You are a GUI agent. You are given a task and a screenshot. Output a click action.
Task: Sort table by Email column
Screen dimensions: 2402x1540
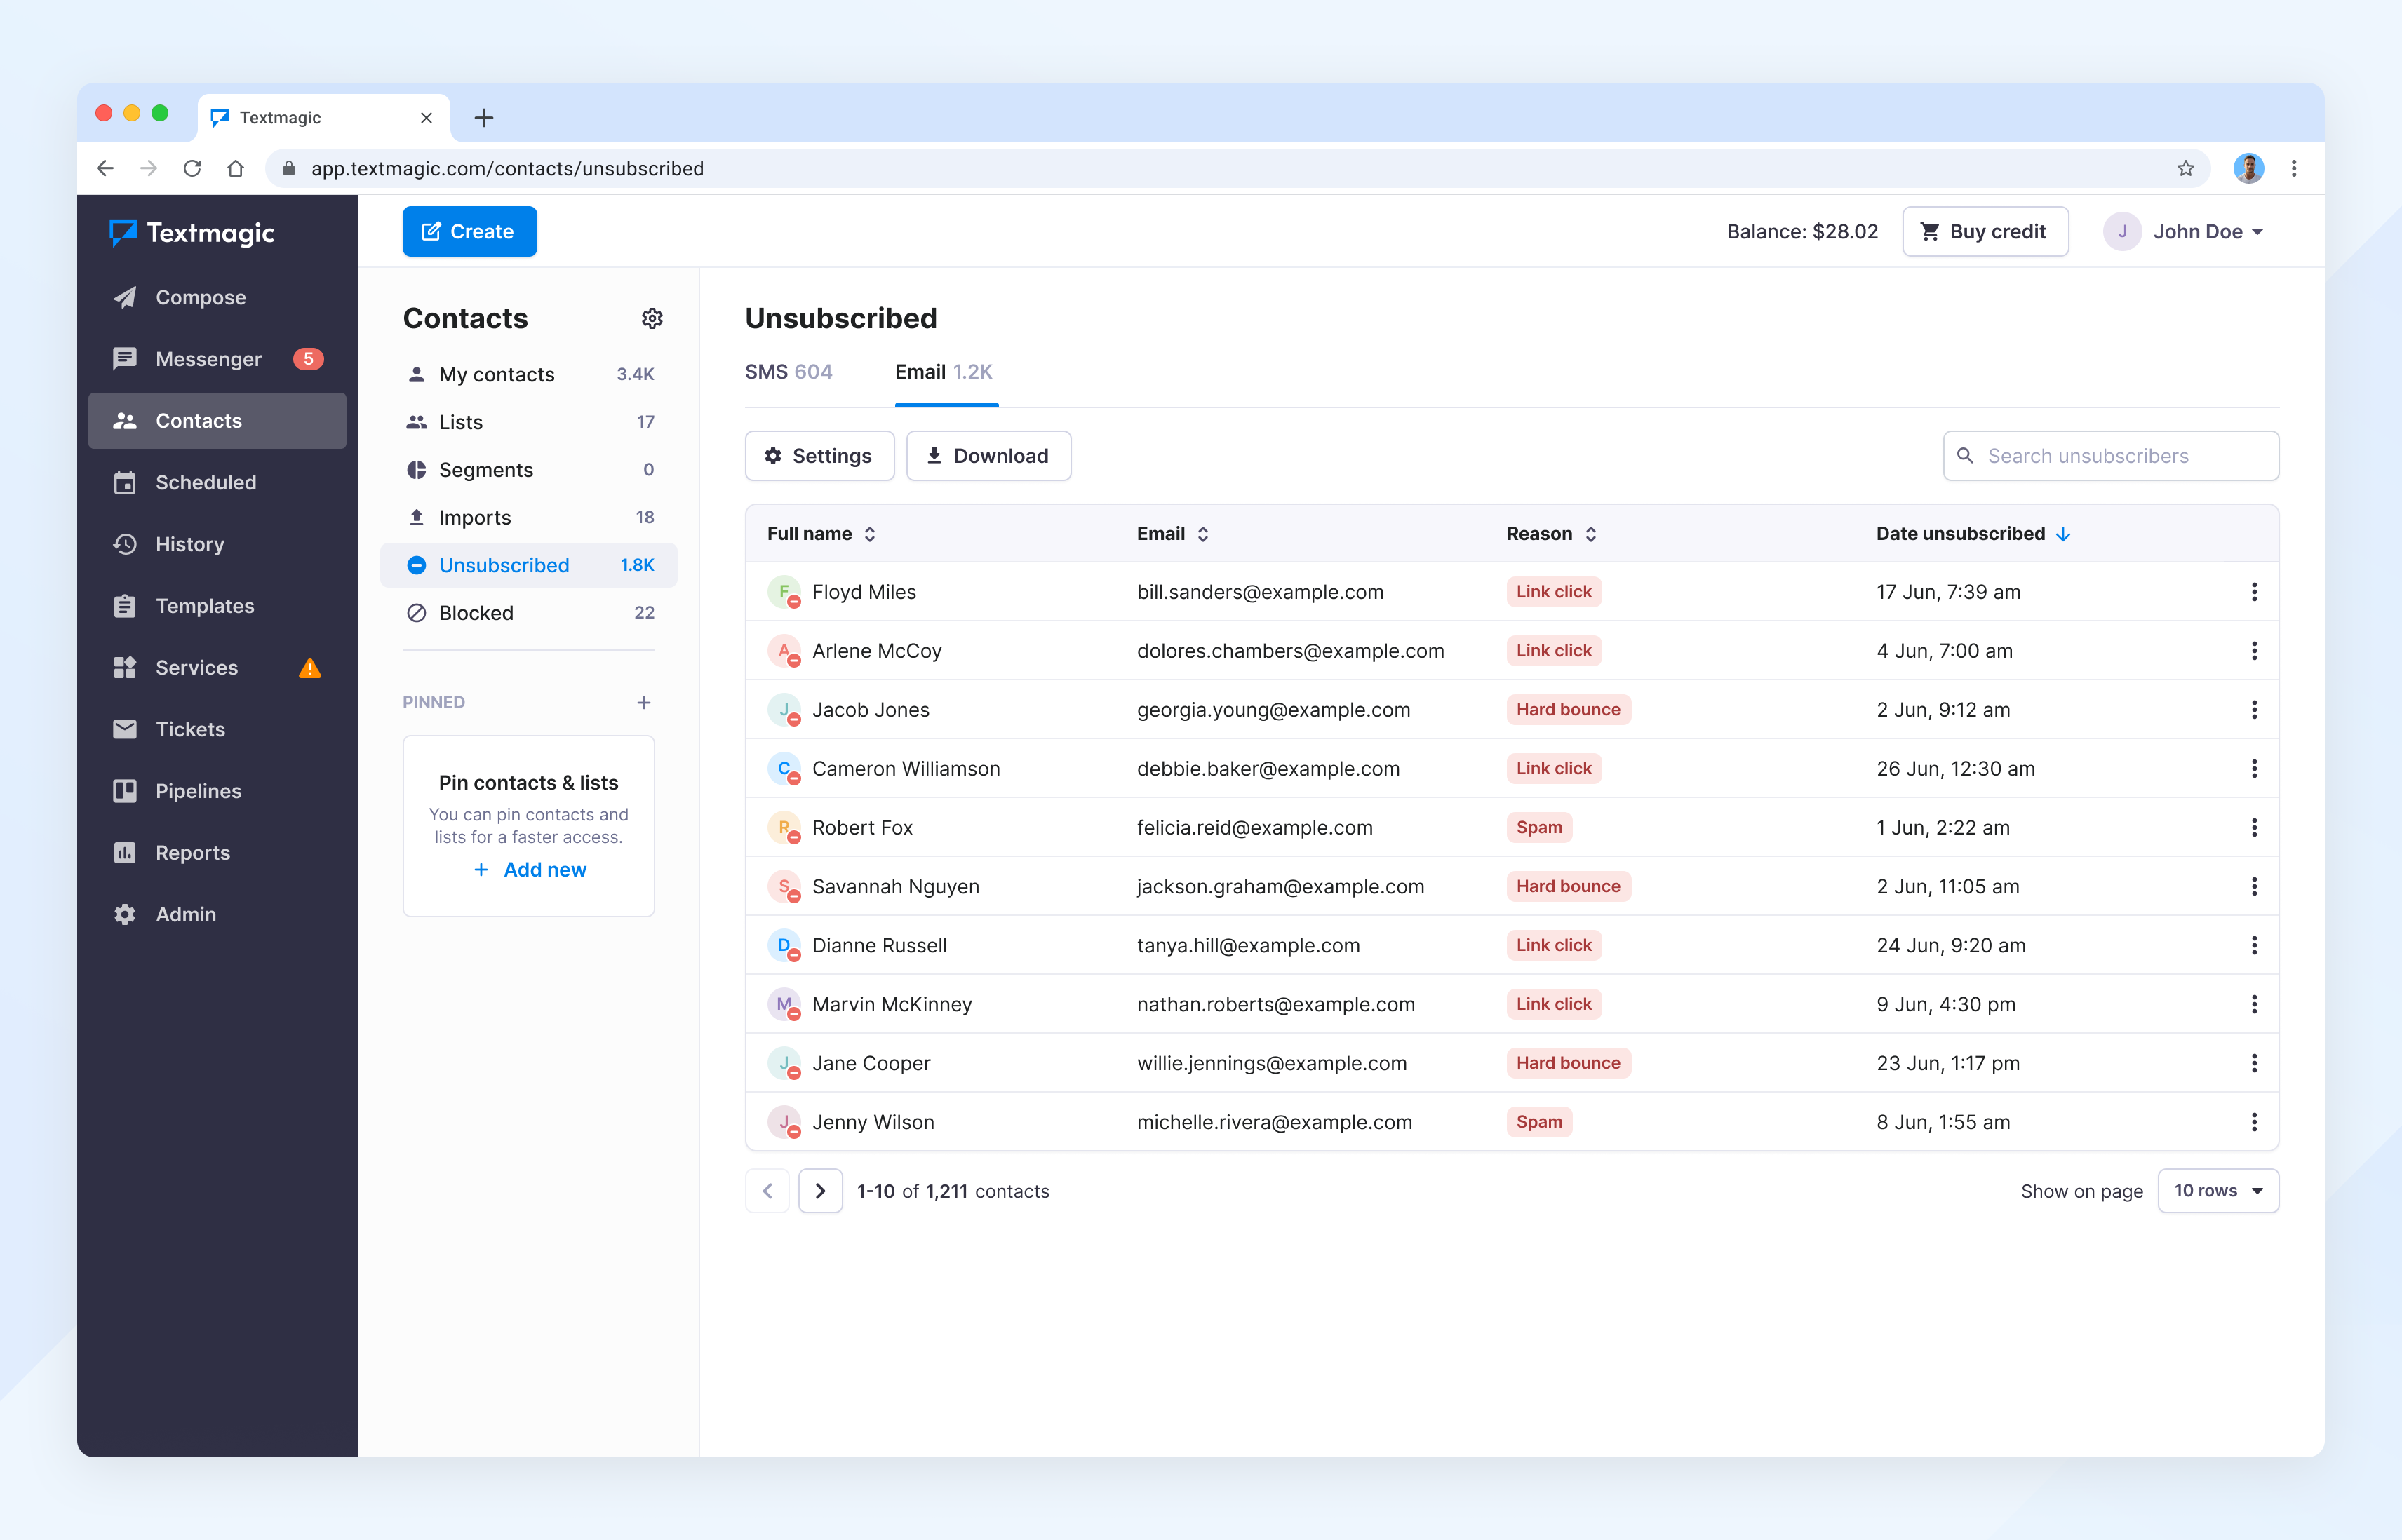[1172, 534]
